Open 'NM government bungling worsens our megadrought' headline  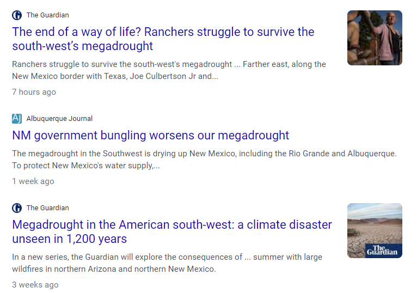[x=151, y=135]
